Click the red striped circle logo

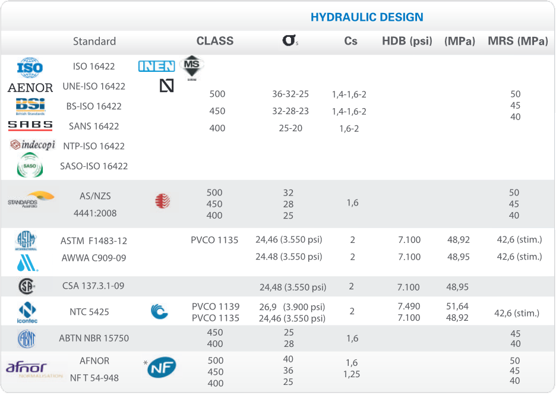point(162,201)
